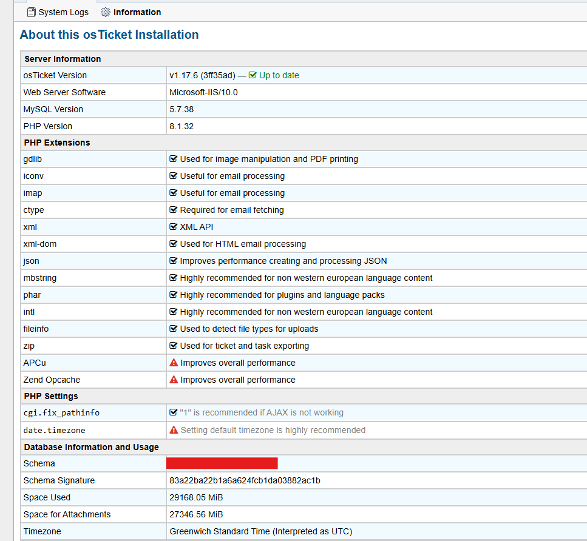Click the xml-dom check icon
The image size is (587, 541).
173,244
